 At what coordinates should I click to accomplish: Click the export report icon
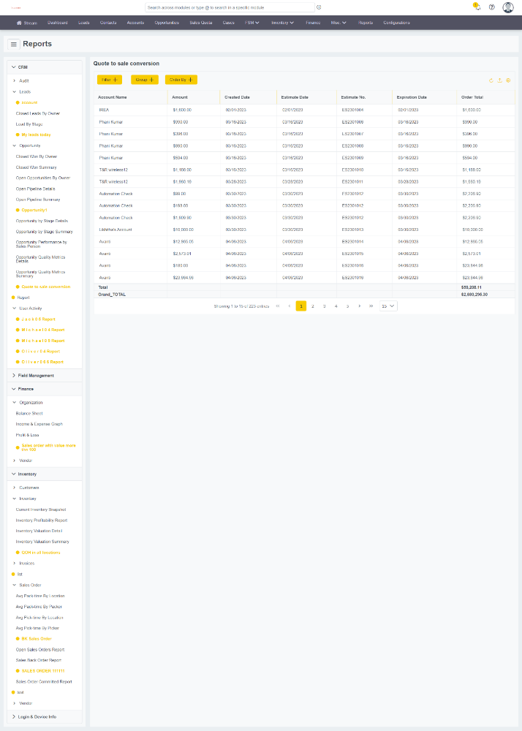(x=499, y=80)
